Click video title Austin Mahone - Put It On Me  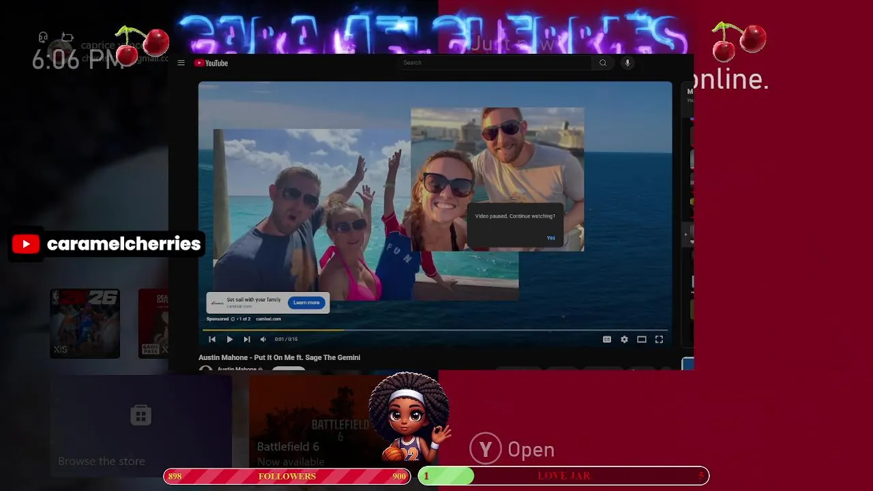click(x=280, y=357)
